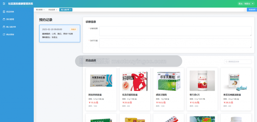
Task: Click the 诊断结果 text area
Action: click(175, 31)
